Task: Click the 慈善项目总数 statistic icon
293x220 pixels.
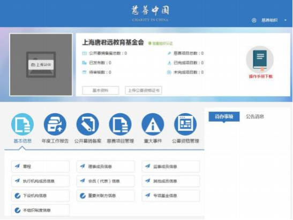Action: [169, 53]
